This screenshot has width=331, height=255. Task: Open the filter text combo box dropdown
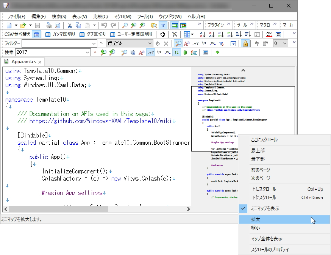click(x=94, y=43)
